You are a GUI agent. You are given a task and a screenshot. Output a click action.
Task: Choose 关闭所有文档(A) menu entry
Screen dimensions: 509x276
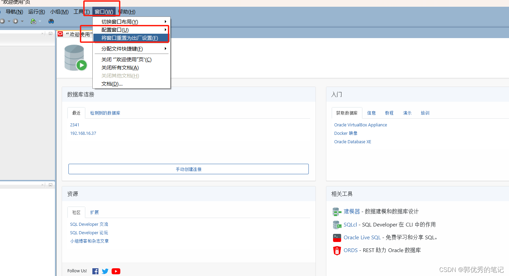131,68
